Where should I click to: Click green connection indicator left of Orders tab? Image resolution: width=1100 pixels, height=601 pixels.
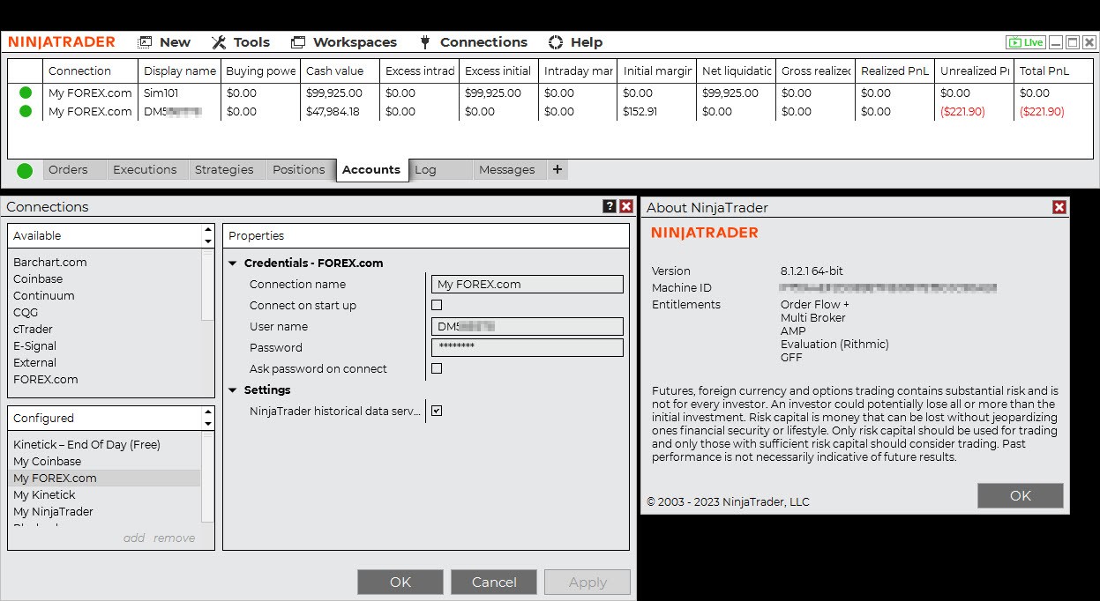coord(25,170)
